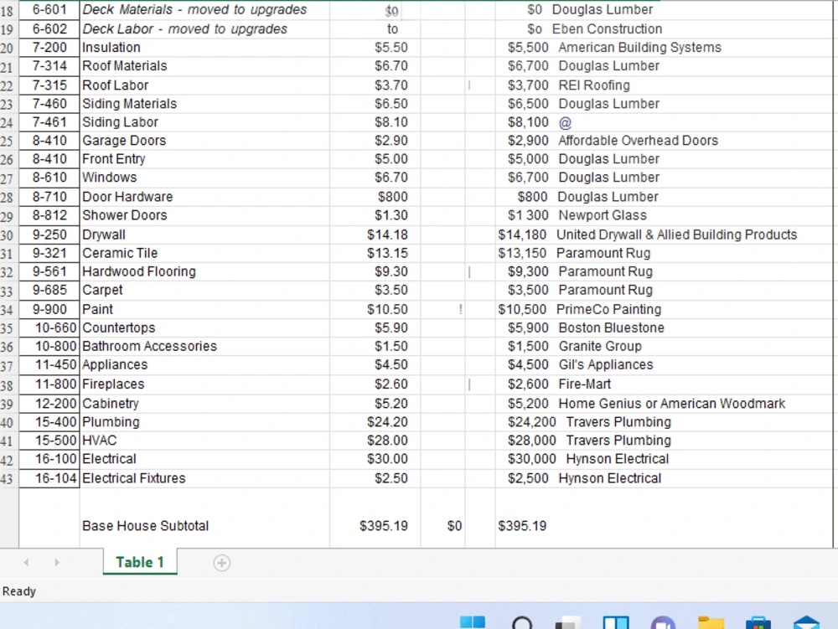The width and height of the screenshot is (838, 629).
Task: Click the Countertops cell
Action: [x=204, y=327]
